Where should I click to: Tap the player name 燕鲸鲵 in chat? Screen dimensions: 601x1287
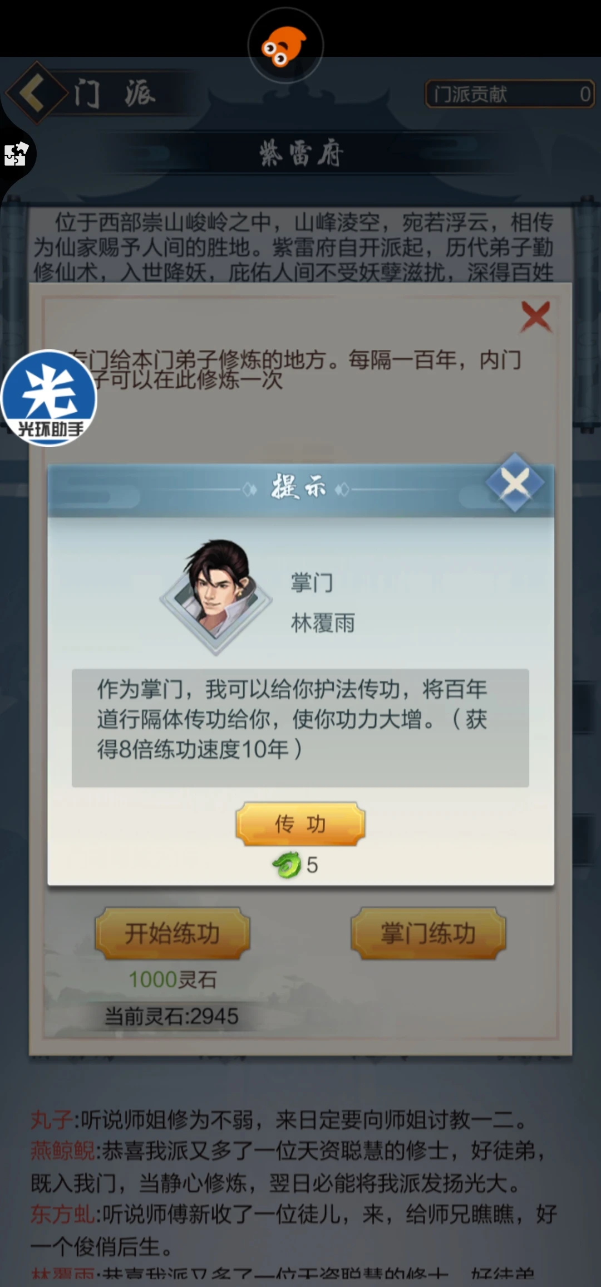click(x=62, y=1150)
